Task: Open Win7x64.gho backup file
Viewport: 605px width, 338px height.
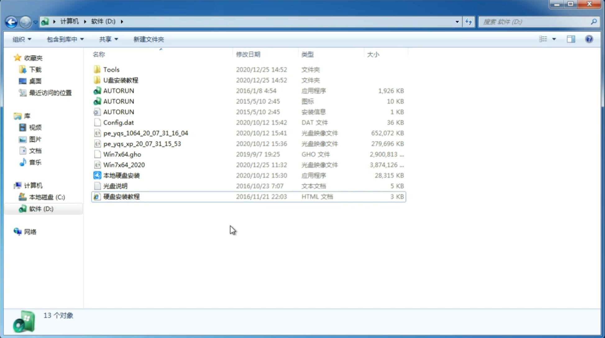Action: point(122,154)
